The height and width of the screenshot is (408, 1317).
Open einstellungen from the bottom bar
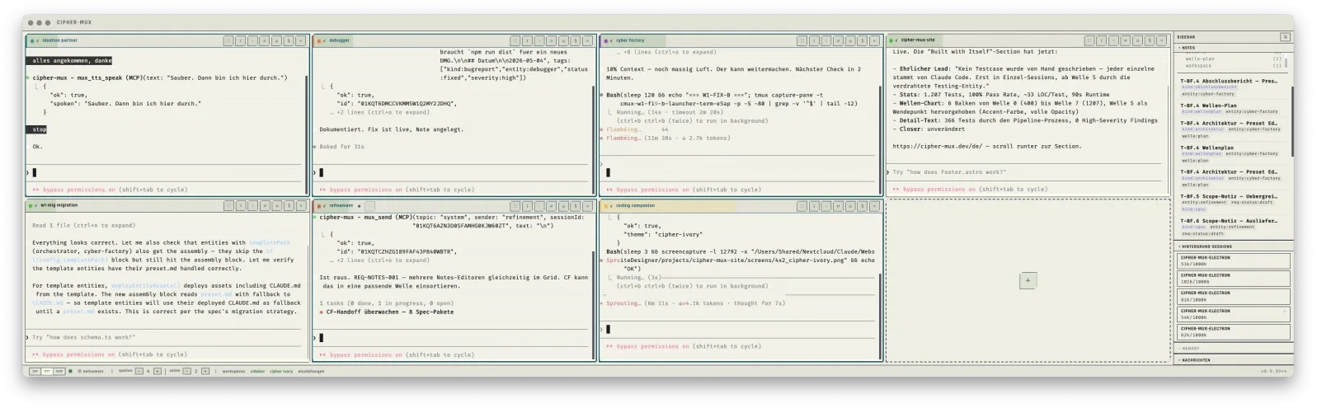[311, 371]
